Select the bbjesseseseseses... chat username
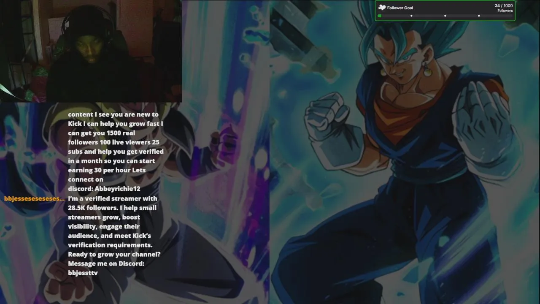Screen dimensions: 540x304 click(34, 198)
